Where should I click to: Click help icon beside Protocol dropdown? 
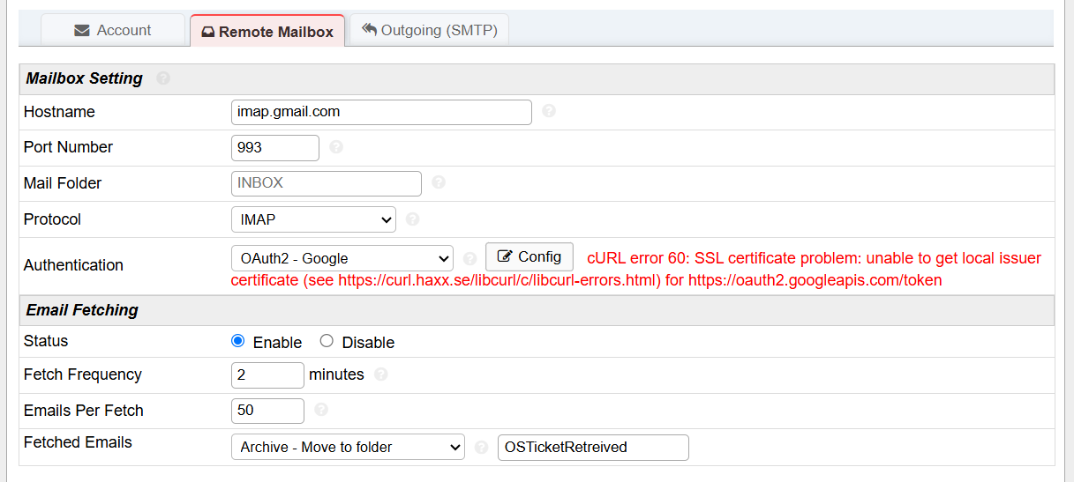[x=412, y=219]
